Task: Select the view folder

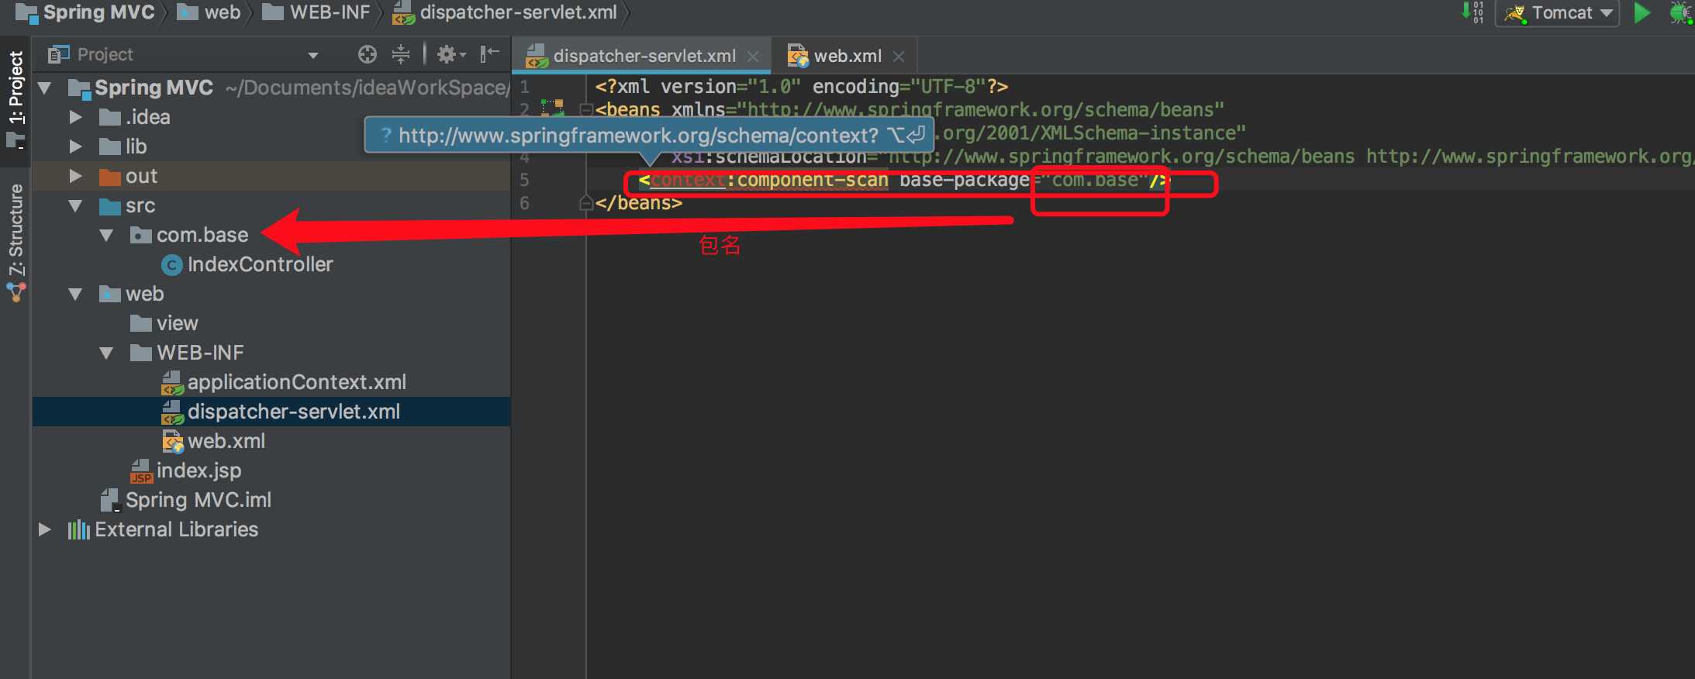Action: [177, 323]
